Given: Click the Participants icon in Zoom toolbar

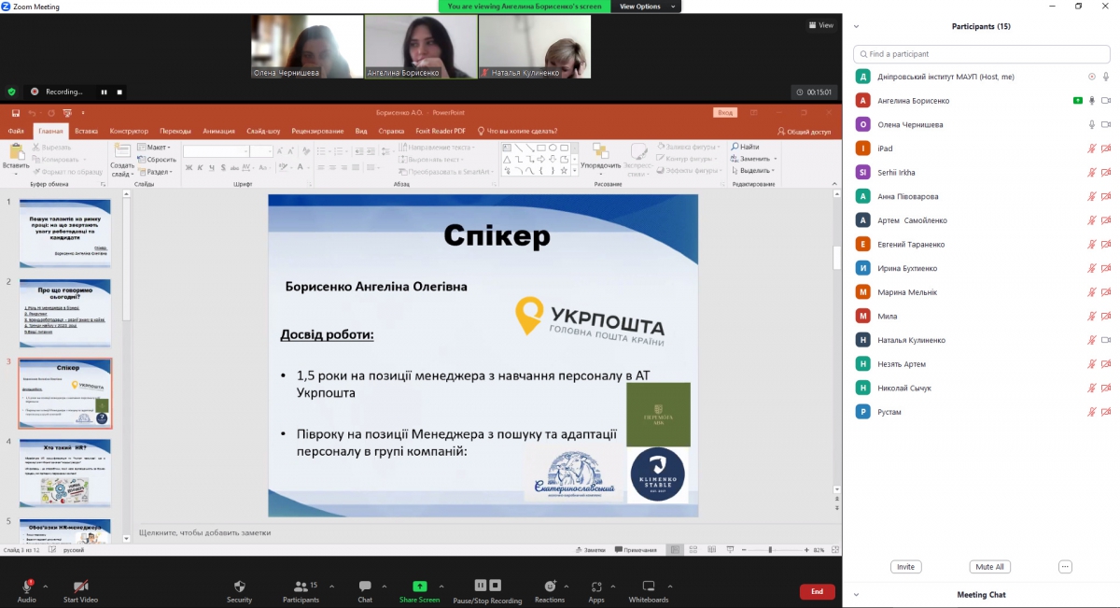Looking at the screenshot, I should (301, 587).
